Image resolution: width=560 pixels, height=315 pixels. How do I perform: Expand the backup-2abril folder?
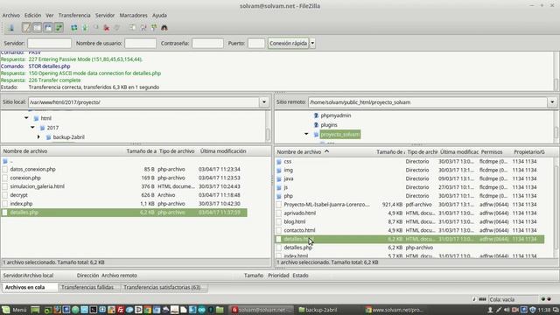(x=38, y=137)
